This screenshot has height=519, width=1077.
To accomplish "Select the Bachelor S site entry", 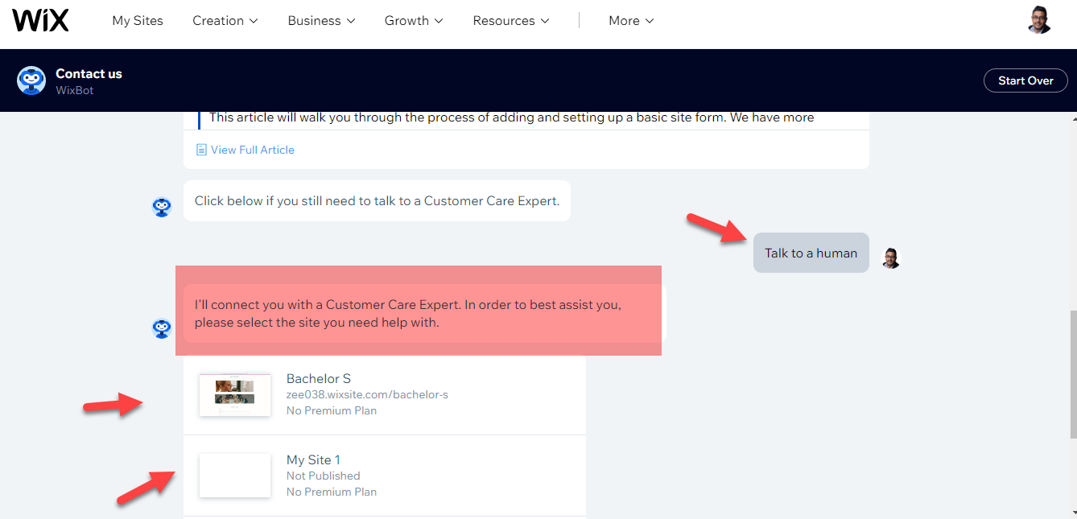I will [x=385, y=394].
